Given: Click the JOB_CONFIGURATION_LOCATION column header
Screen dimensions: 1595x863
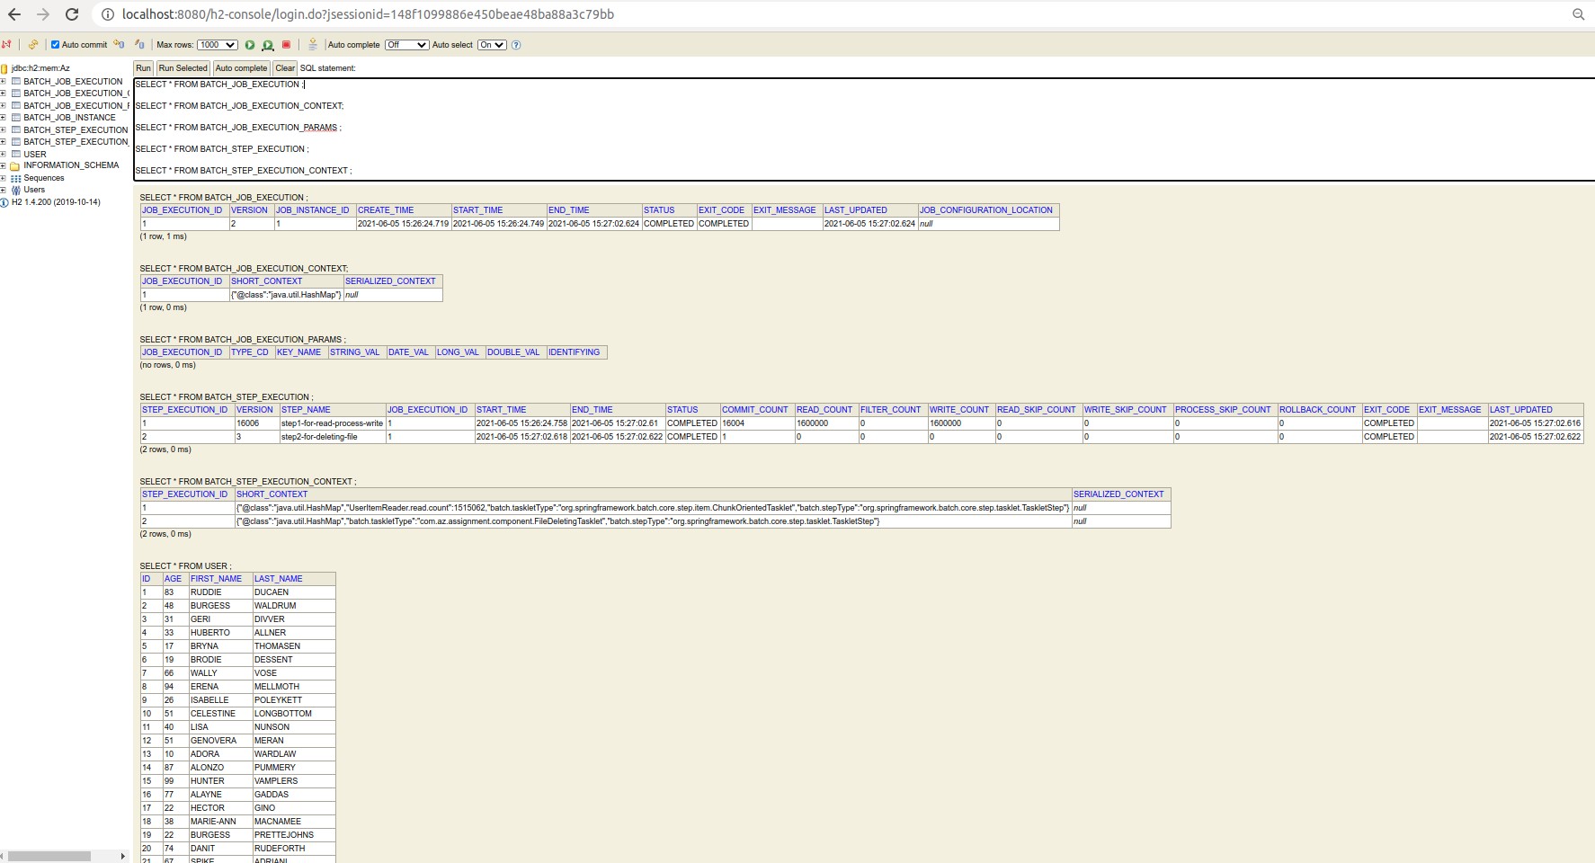Looking at the screenshot, I should pos(986,210).
